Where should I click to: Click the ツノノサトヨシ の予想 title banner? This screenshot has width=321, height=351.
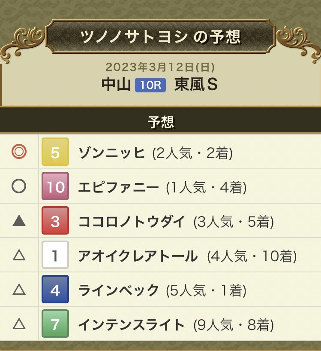tap(160, 36)
